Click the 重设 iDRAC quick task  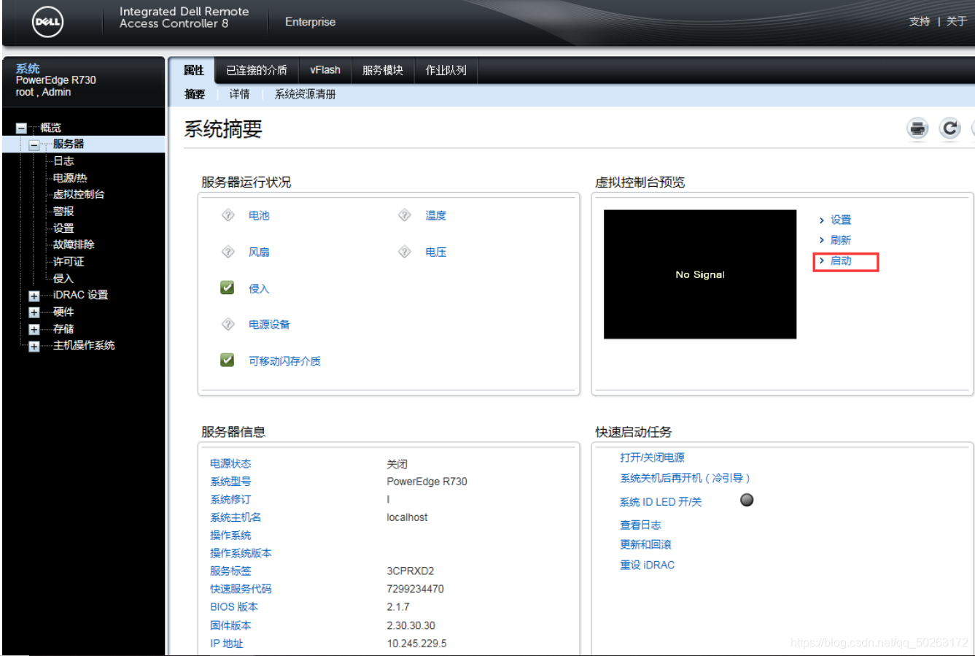[648, 565]
